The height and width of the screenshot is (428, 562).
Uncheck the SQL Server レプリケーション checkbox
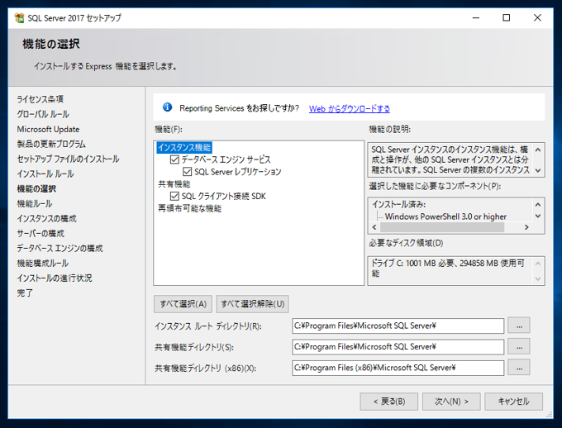187,172
